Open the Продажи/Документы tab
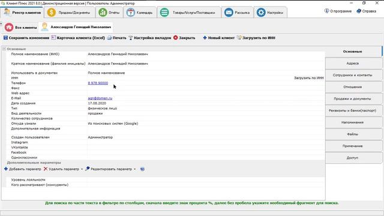Image resolution: width=384 pixels, height=216 pixels. click(70, 13)
